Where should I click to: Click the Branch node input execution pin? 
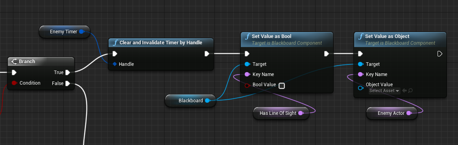(14, 72)
